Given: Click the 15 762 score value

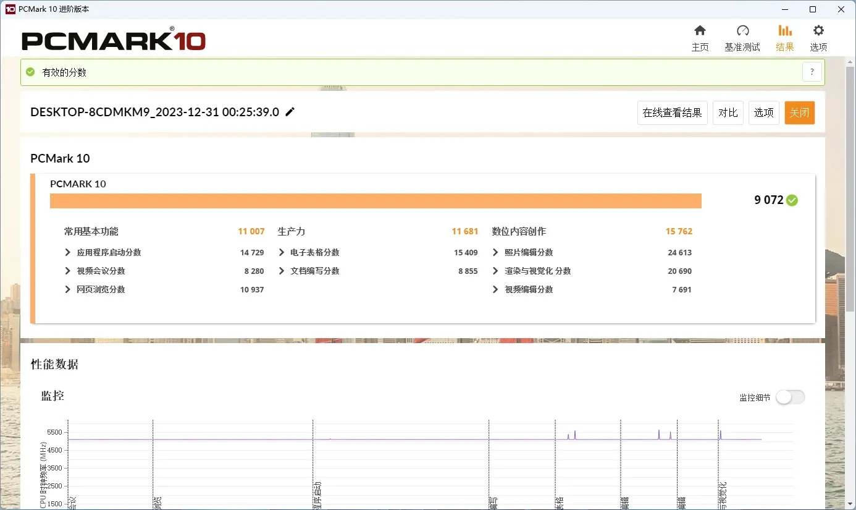Looking at the screenshot, I should point(679,231).
